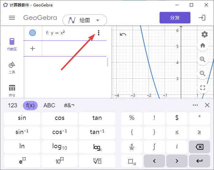This screenshot has width=214, height=170.
Task: Switch to 工具 tools view
Action: pos(12,67)
